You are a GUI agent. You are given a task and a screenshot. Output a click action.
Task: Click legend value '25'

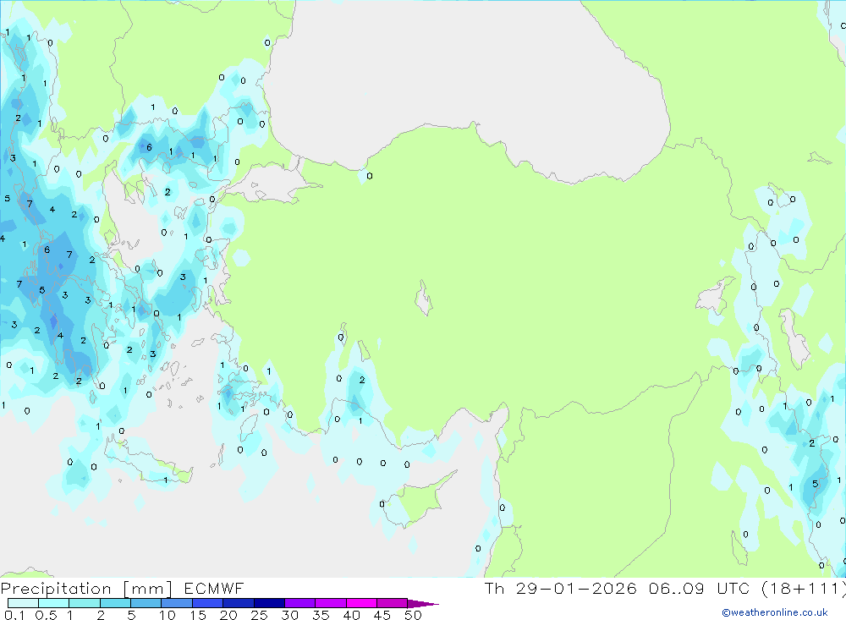[259, 615]
